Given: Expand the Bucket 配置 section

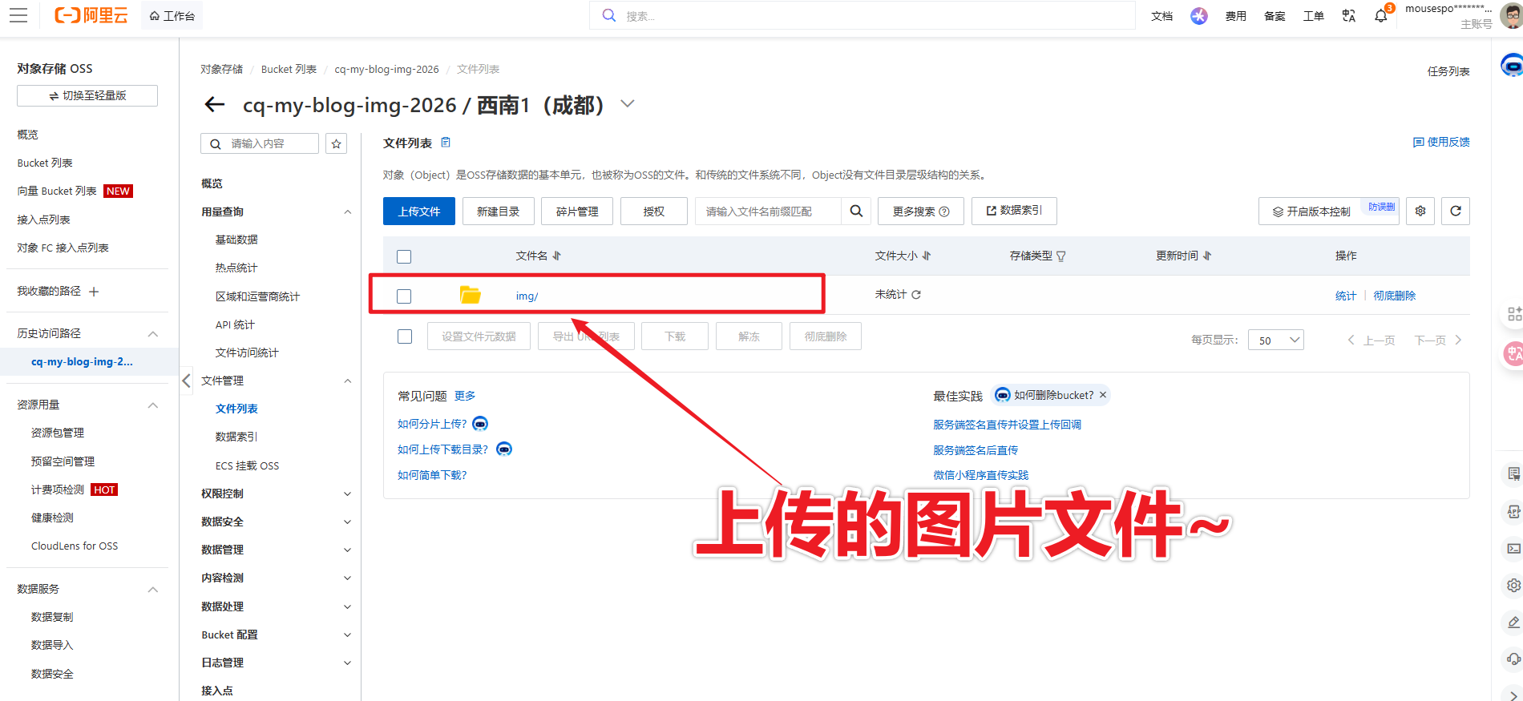Looking at the screenshot, I should [x=347, y=635].
